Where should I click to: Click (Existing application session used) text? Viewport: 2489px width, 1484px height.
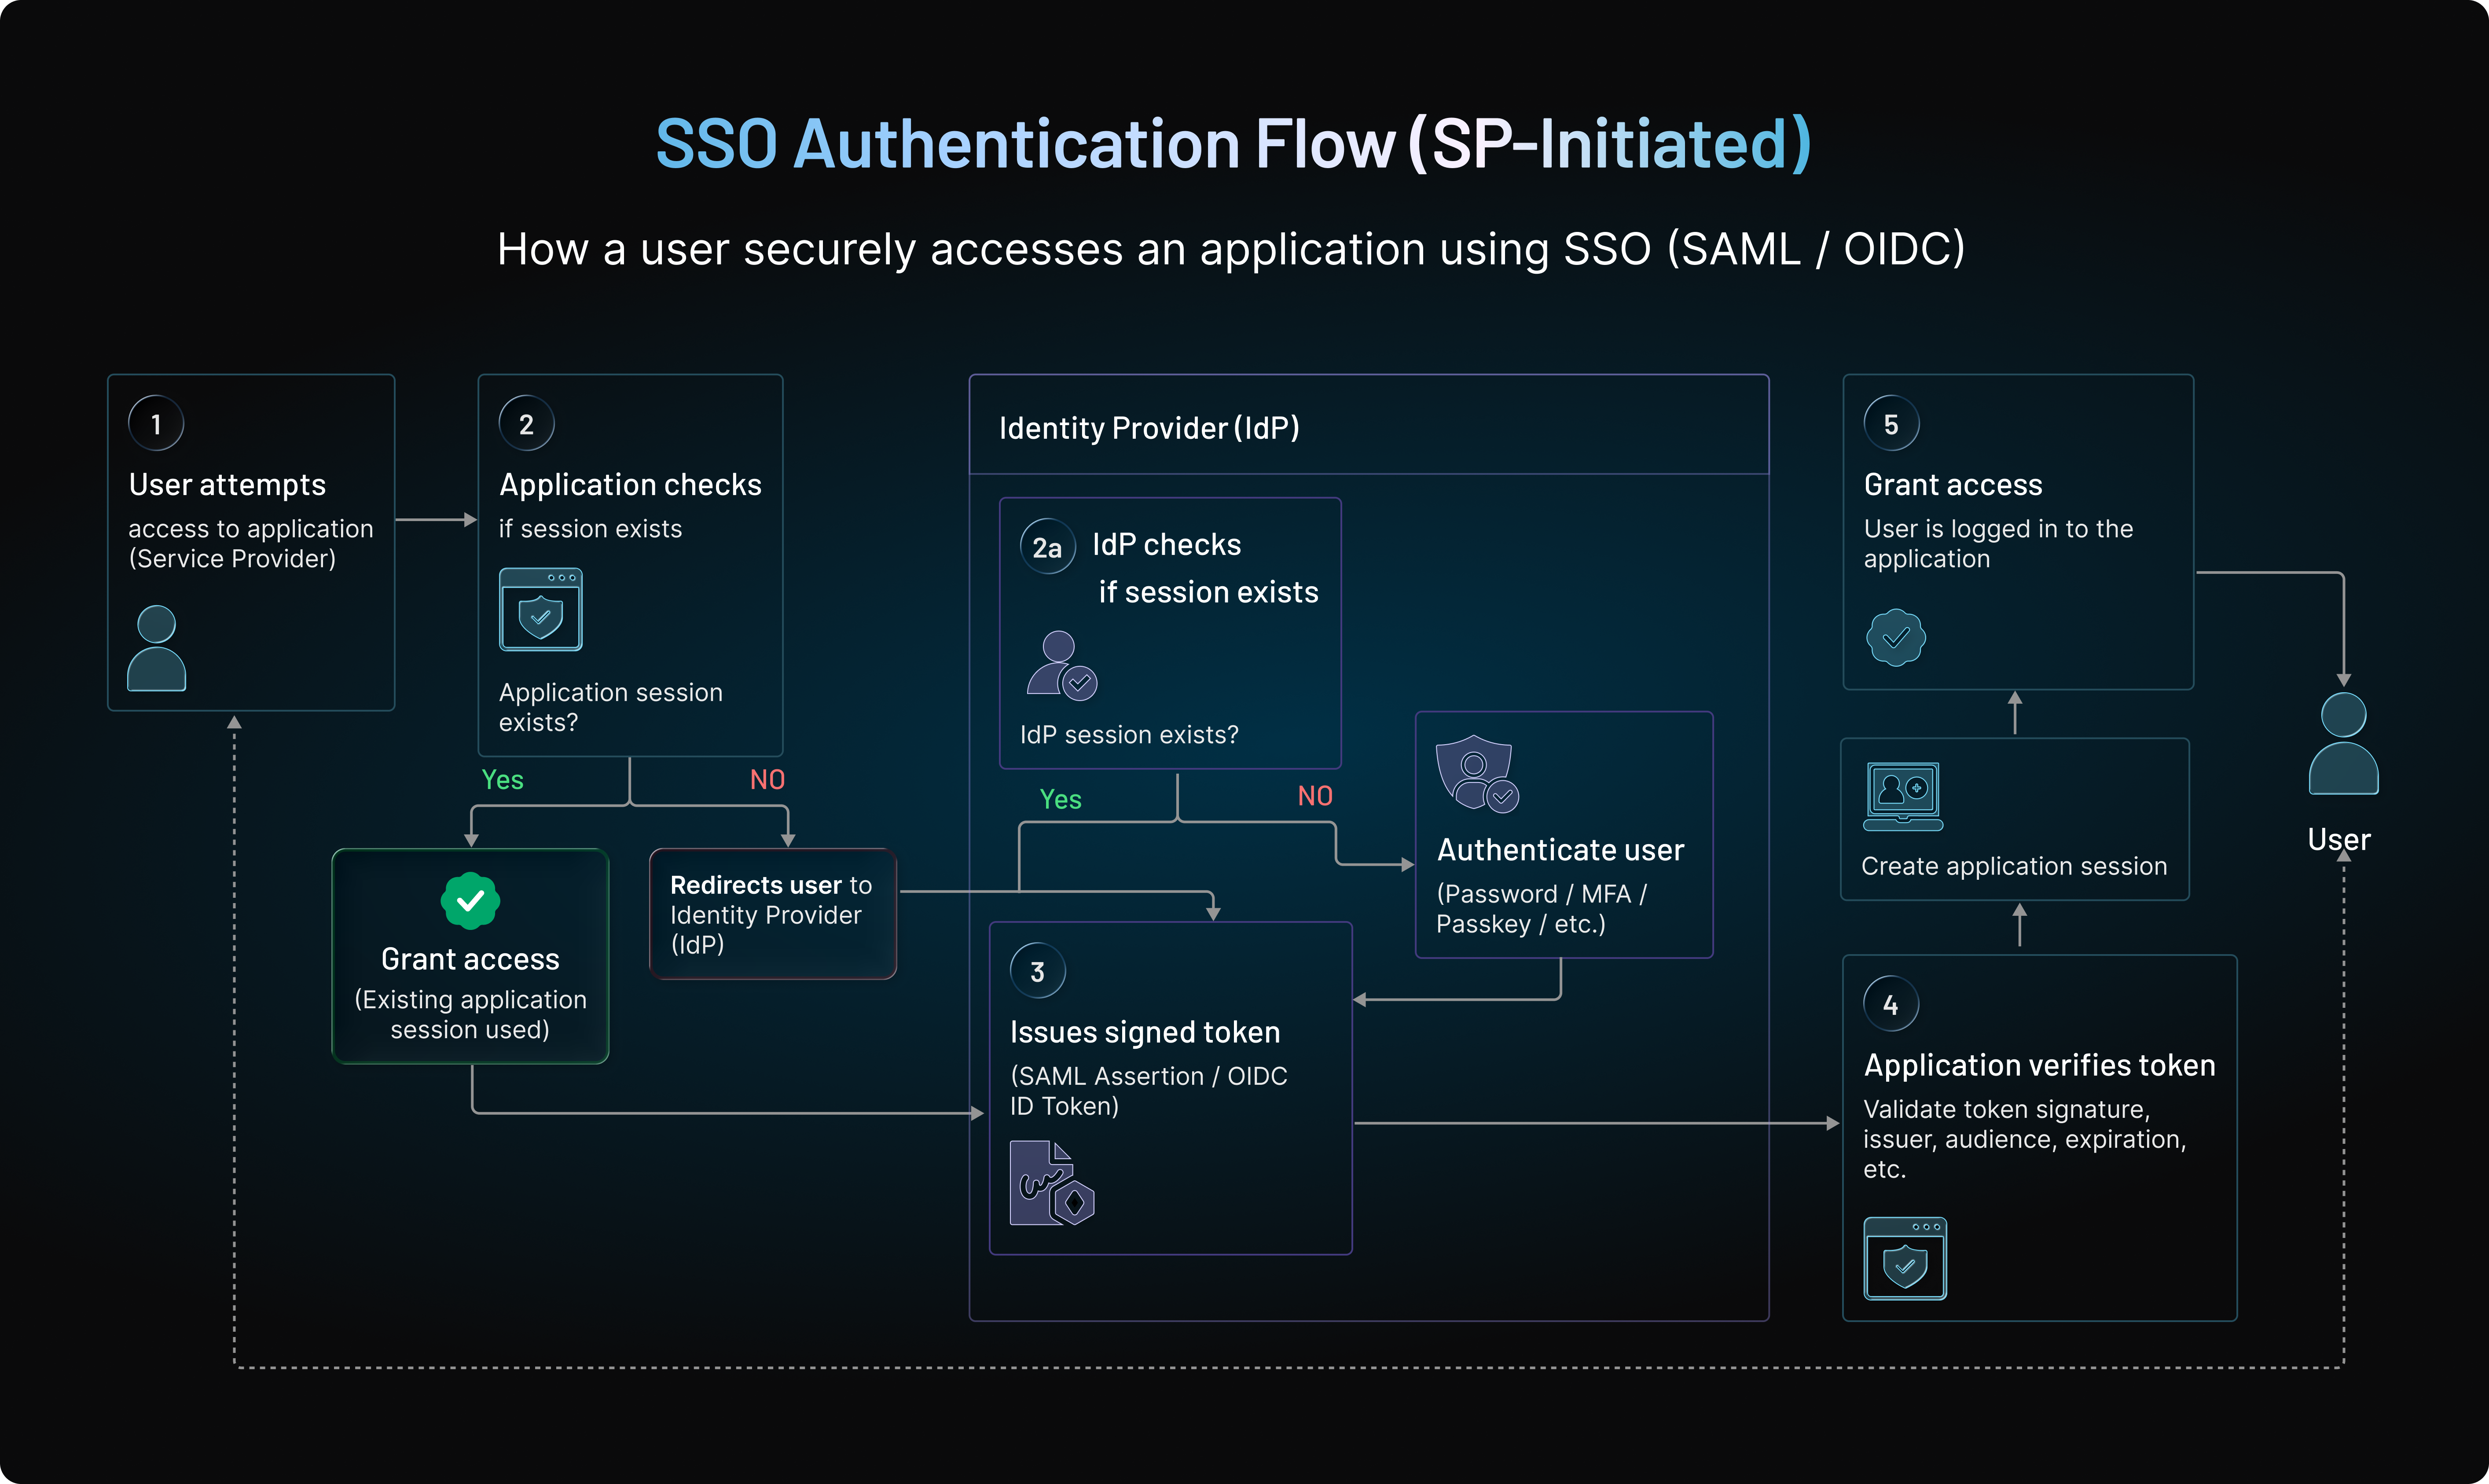coord(471,1014)
